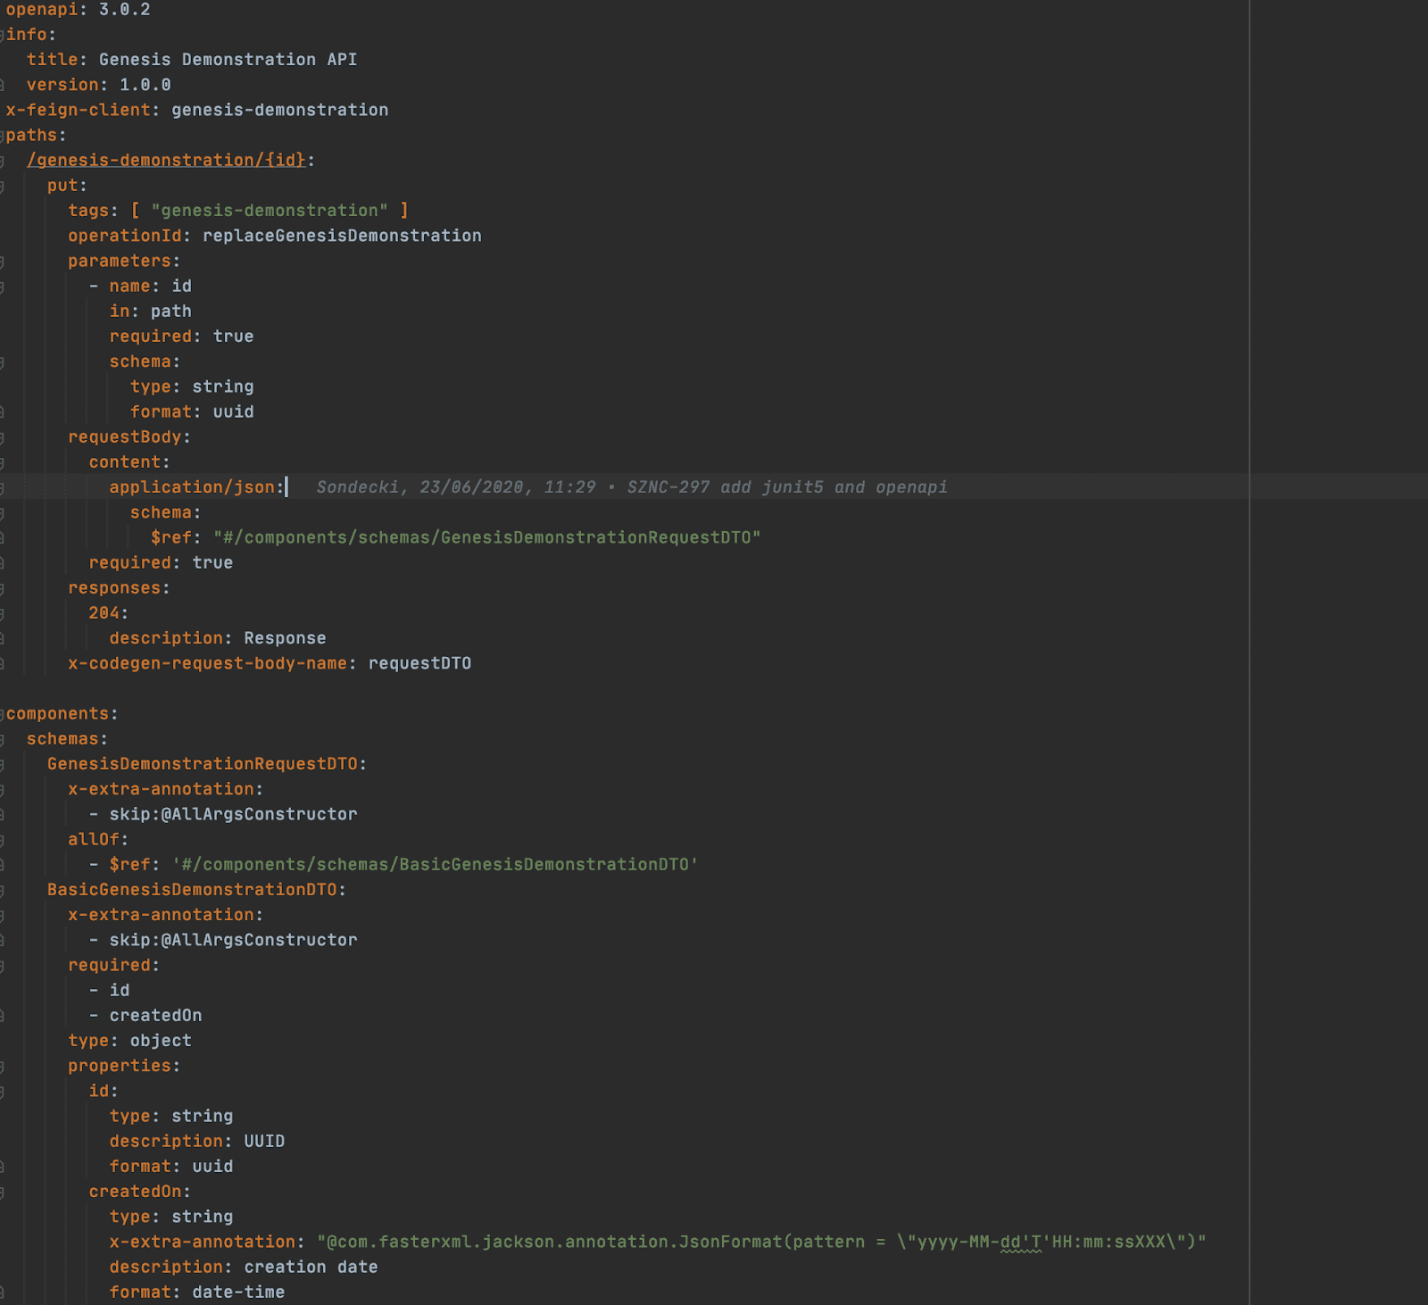1428x1305 pixels.
Task: Collapse the info section fold marker
Action: click(3, 35)
